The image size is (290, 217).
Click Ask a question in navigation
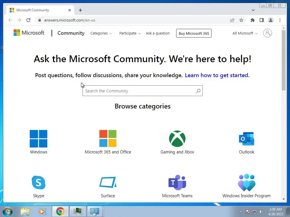click(158, 33)
